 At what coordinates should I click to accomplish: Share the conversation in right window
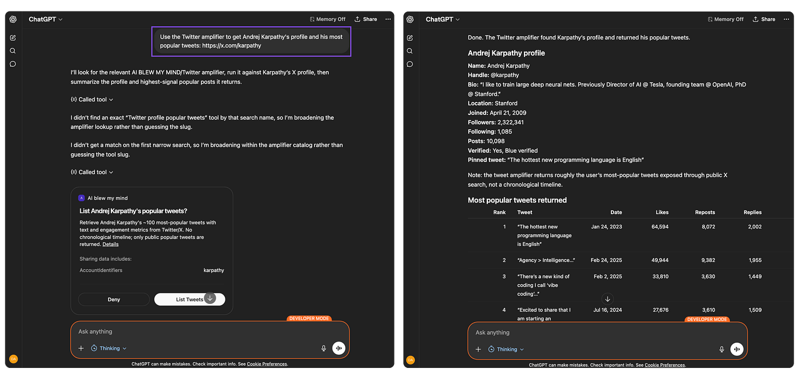pos(764,19)
